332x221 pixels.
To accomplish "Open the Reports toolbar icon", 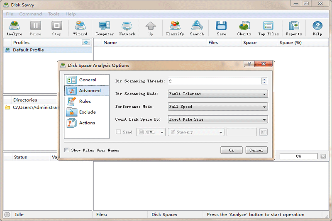I will [x=294, y=28].
